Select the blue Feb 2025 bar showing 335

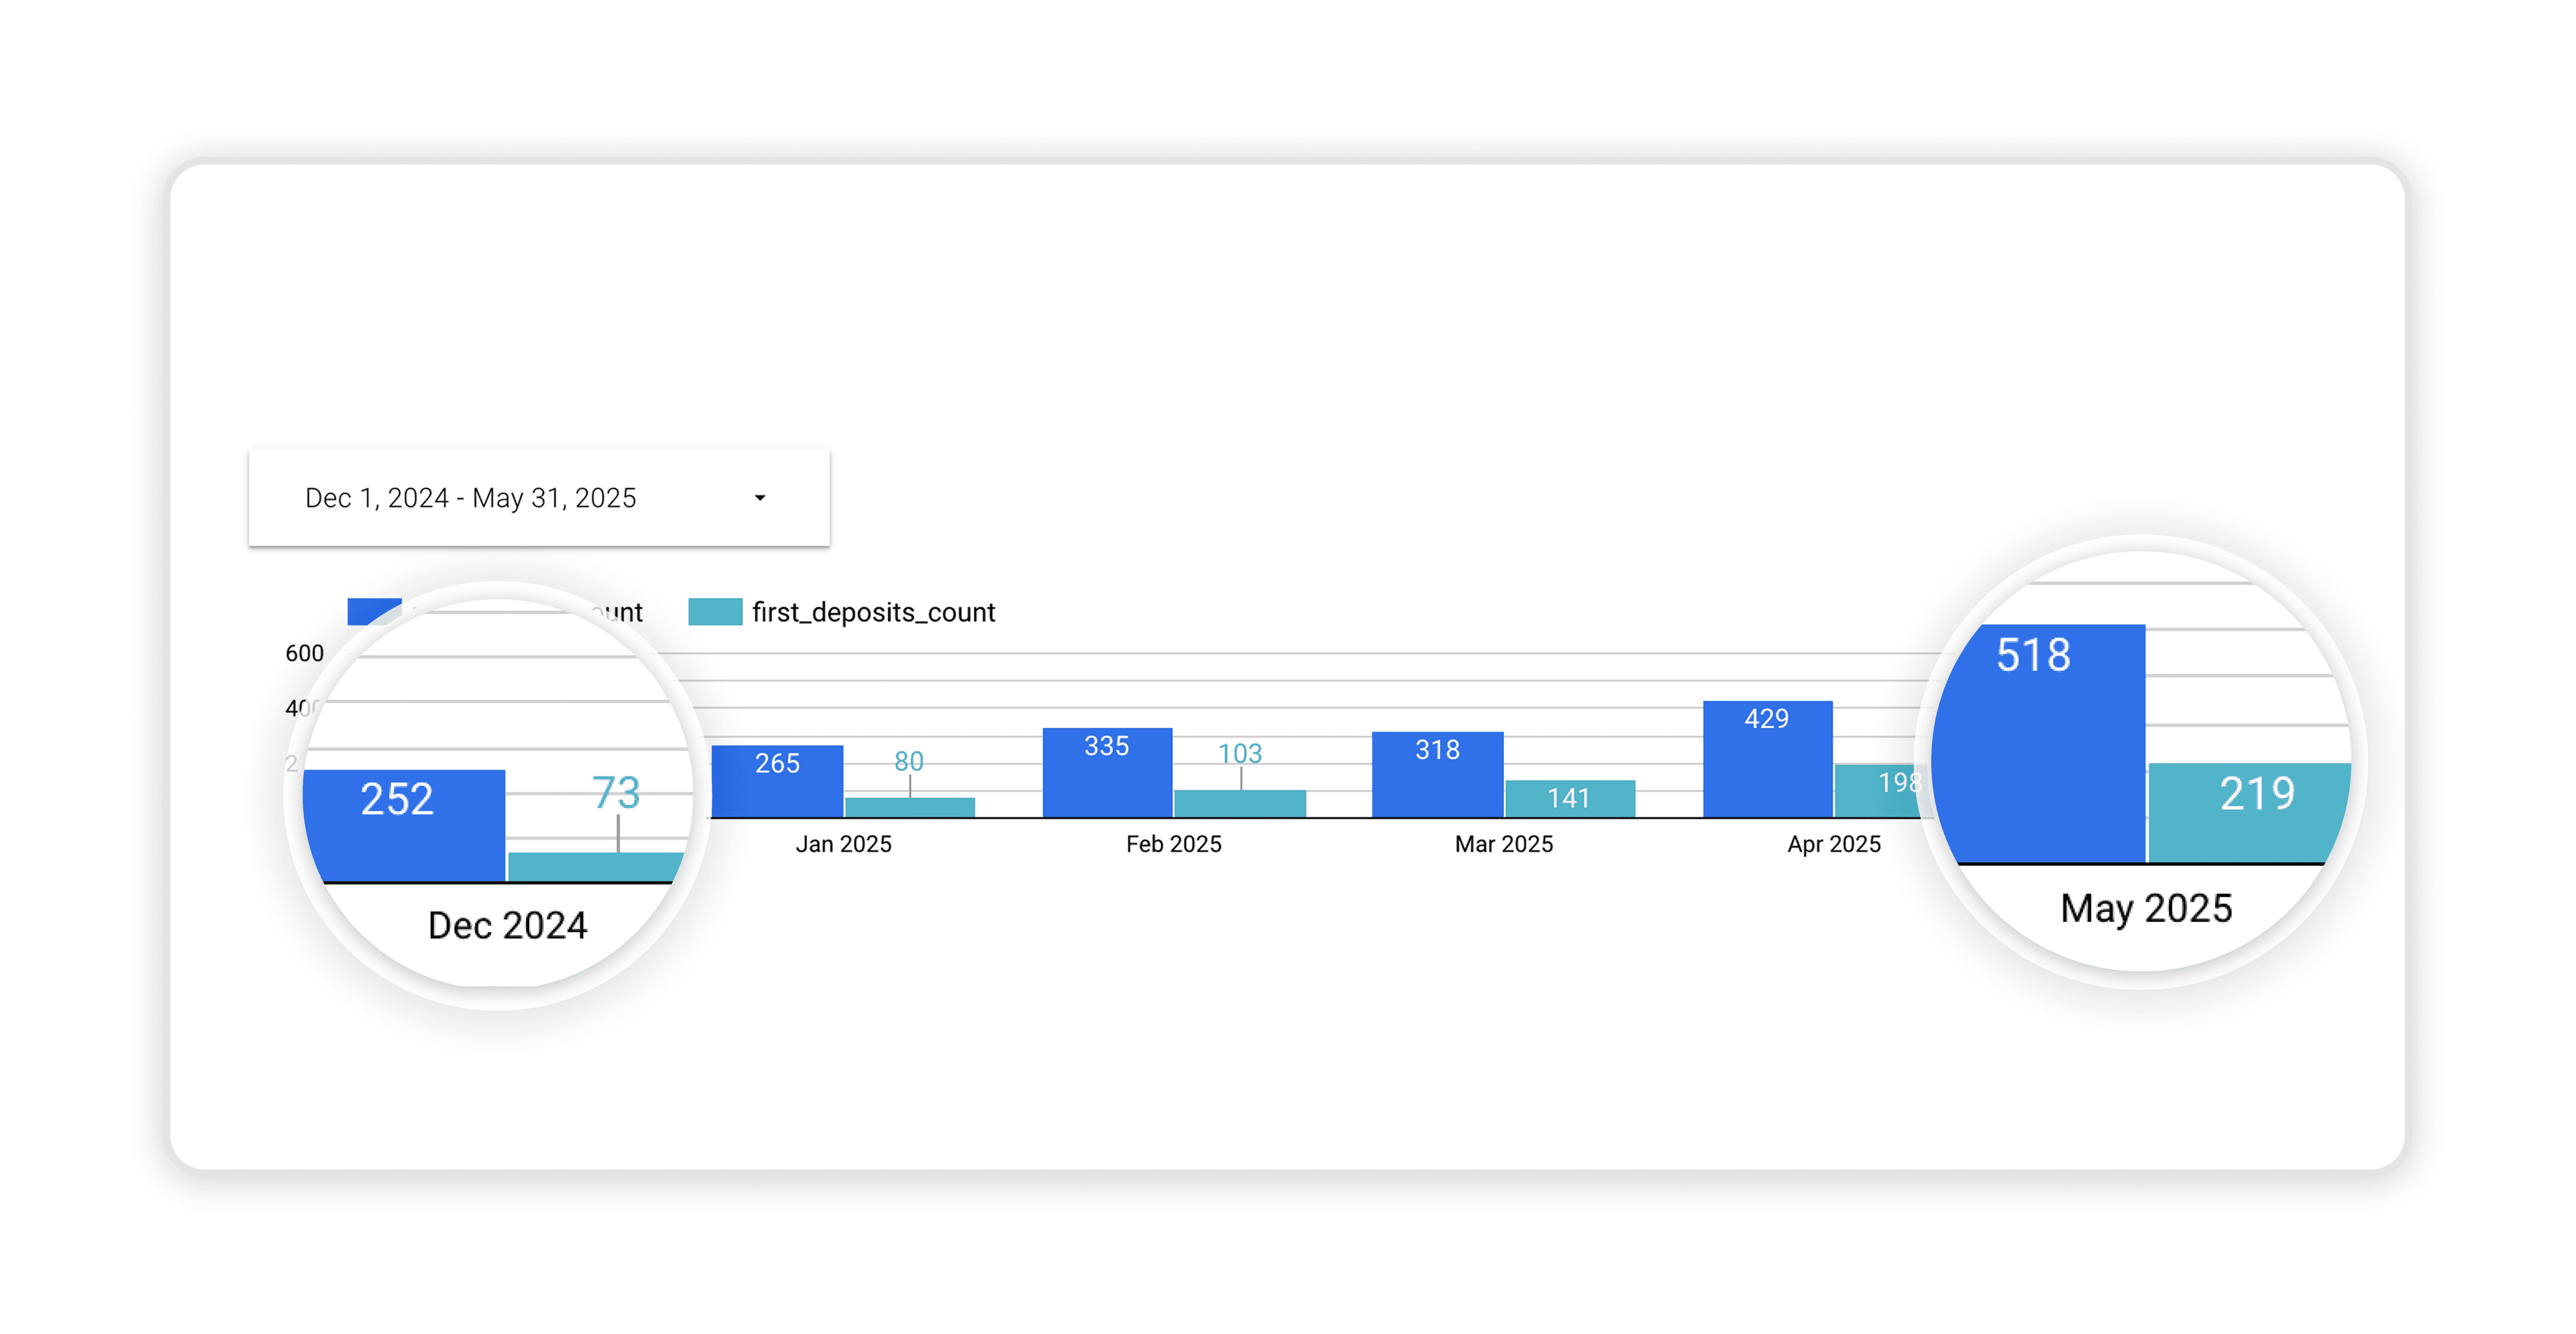tap(1107, 773)
